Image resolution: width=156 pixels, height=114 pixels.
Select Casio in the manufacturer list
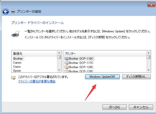click(x=17, y=67)
